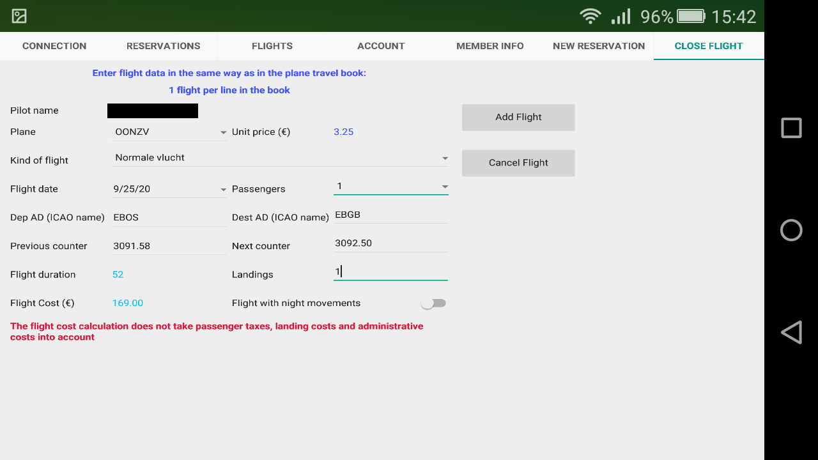Screen dimensions: 818x460
Task: Open the Passengers count dropdown
Action: (x=390, y=187)
